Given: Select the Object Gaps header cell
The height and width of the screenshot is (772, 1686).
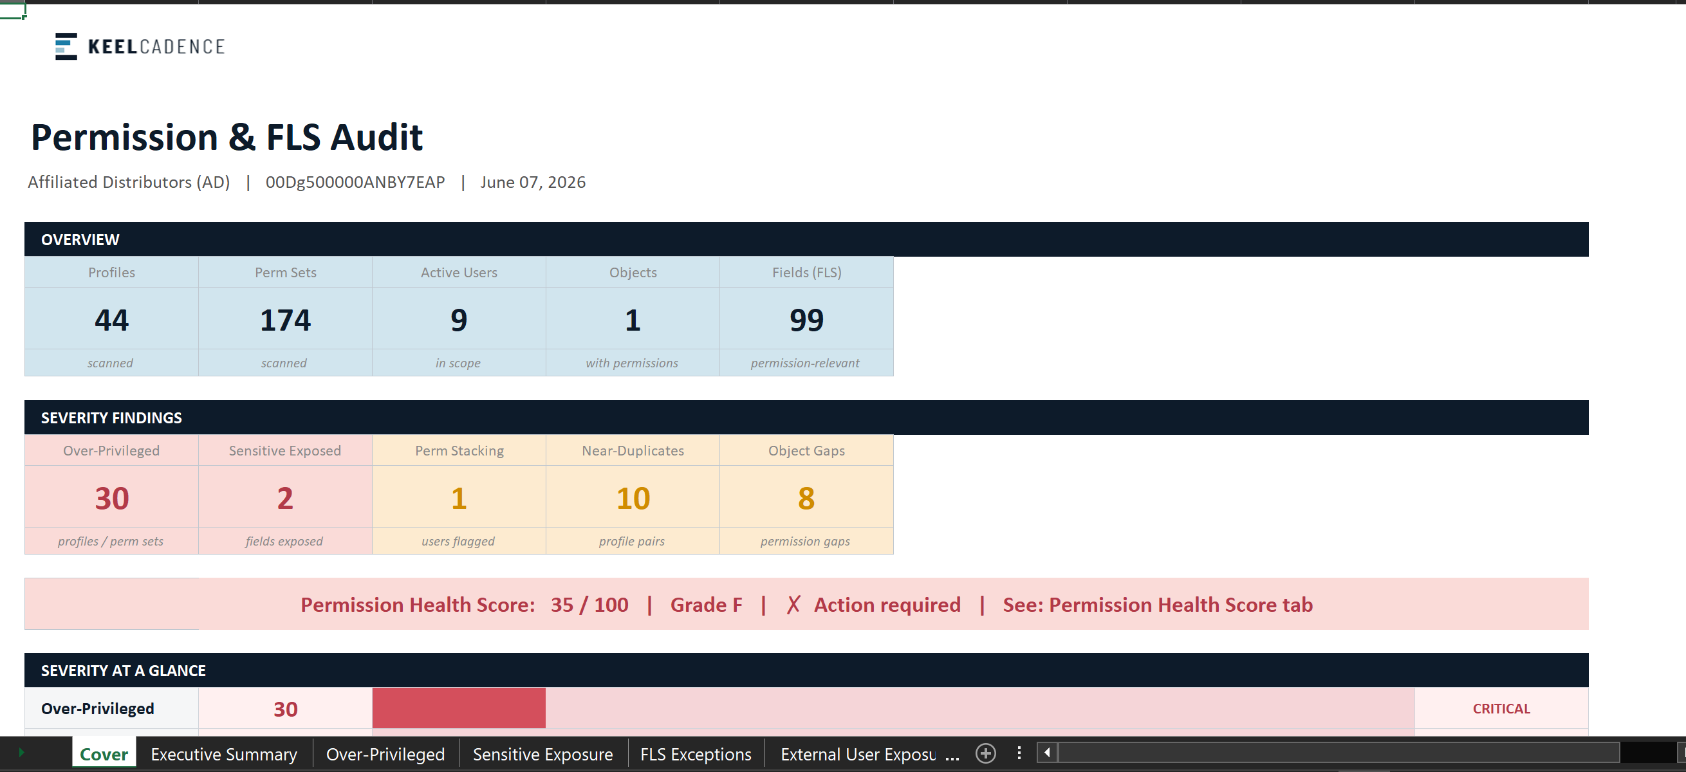Looking at the screenshot, I should 806,450.
